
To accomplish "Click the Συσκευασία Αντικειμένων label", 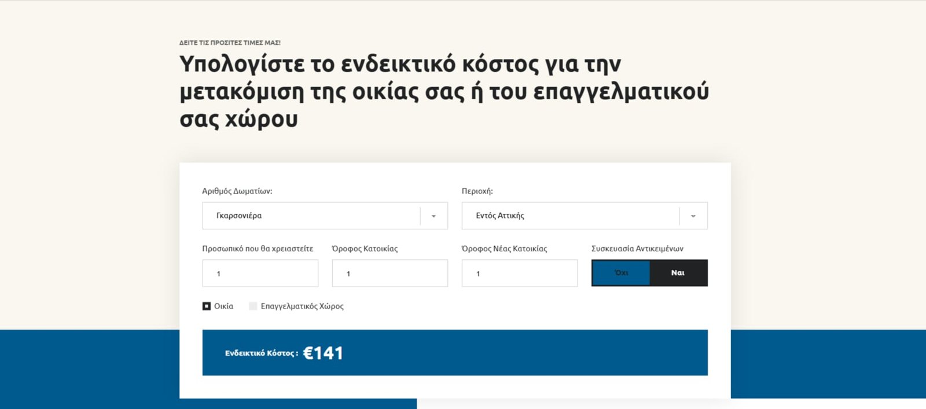I will tap(637, 248).
